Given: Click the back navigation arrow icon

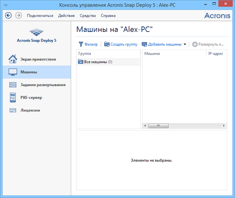Looking at the screenshot, I should click(8, 15).
